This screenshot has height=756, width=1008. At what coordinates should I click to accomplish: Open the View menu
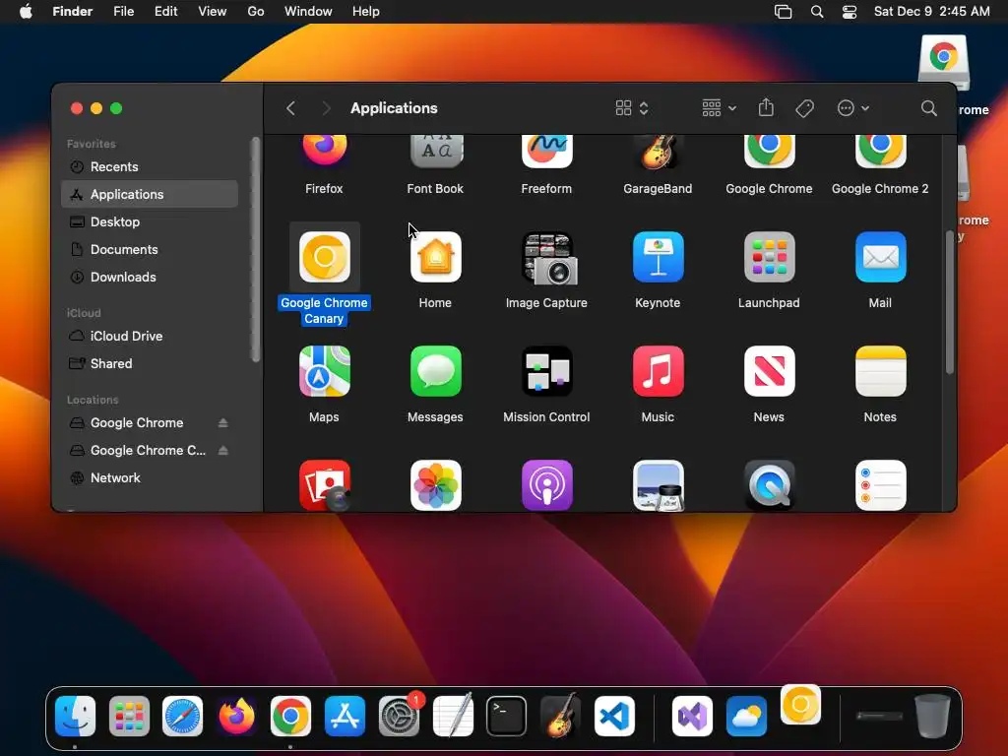click(x=213, y=12)
